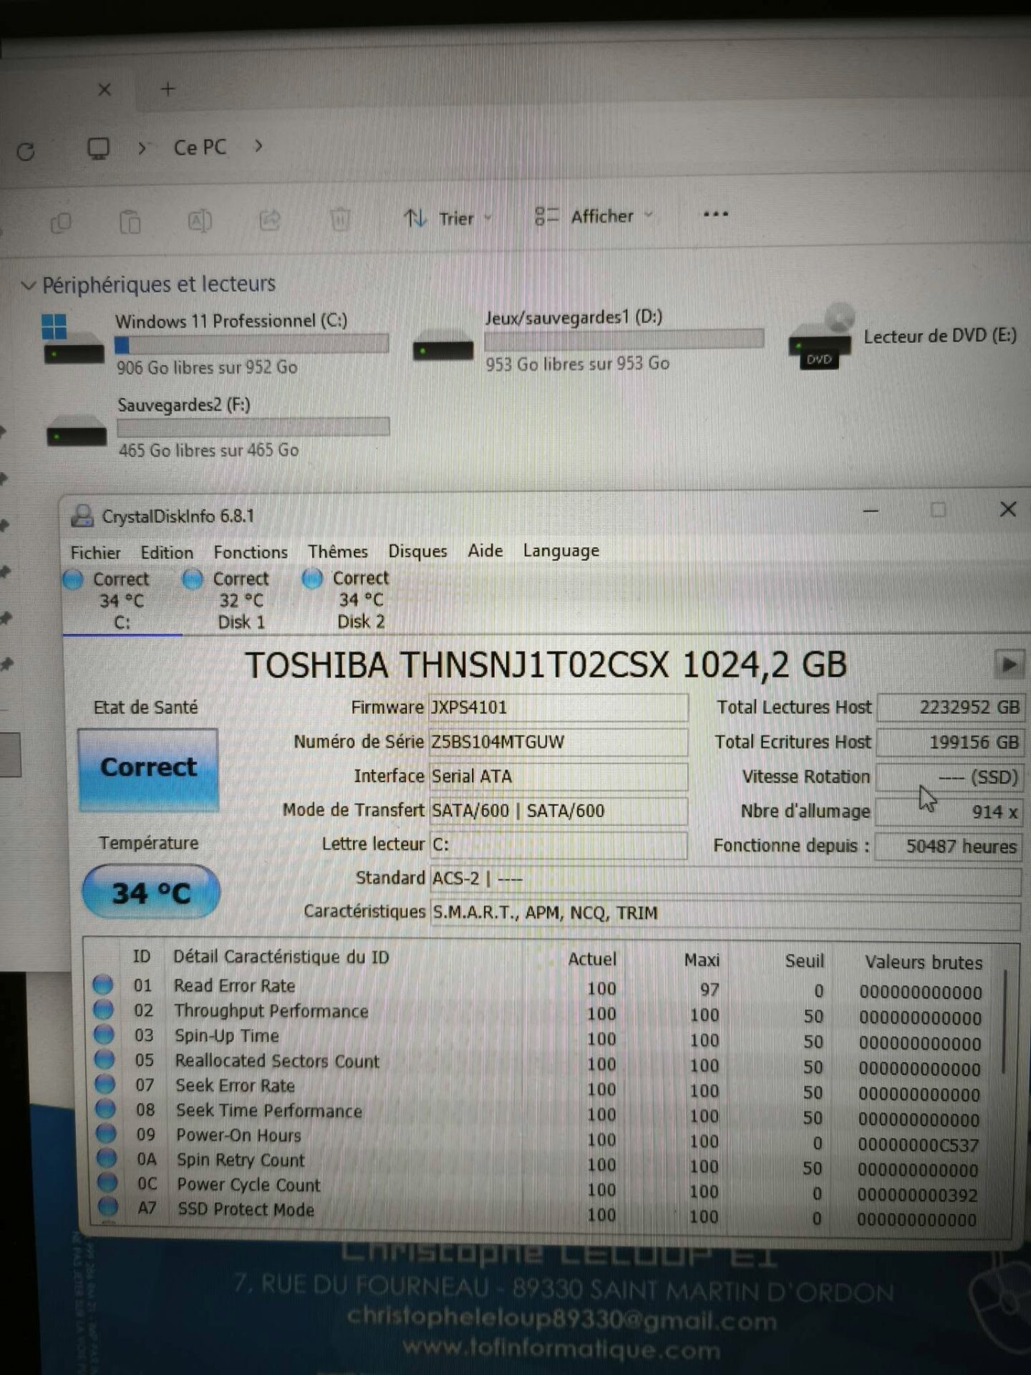Click the Correct health status button
Viewport: 1031px width, 1375px height.
(148, 768)
